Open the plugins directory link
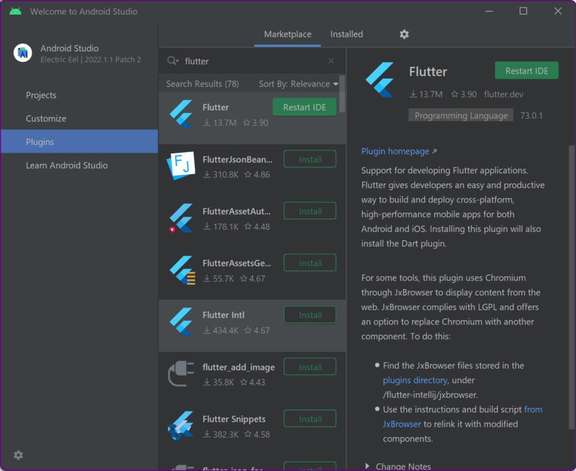Screen dimensions: 576x471 (415, 380)
